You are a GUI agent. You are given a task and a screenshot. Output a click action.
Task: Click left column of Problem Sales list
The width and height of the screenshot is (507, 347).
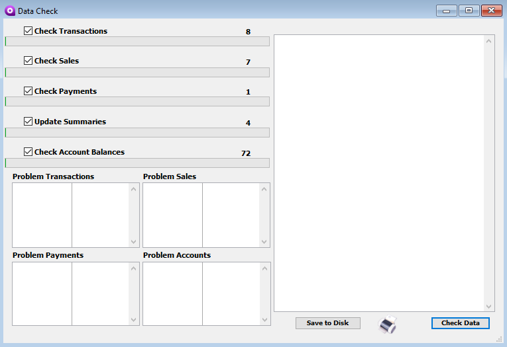(x=172, y=215)
